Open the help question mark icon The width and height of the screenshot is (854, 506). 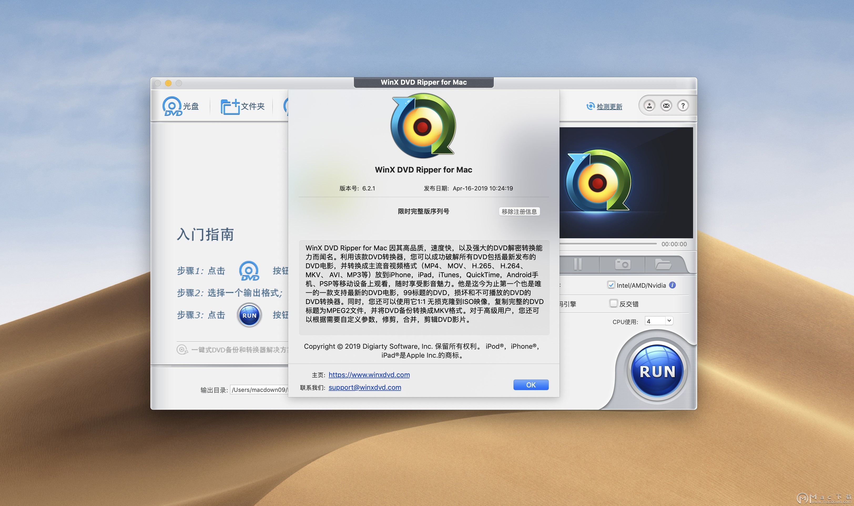[x=683, y=106]
